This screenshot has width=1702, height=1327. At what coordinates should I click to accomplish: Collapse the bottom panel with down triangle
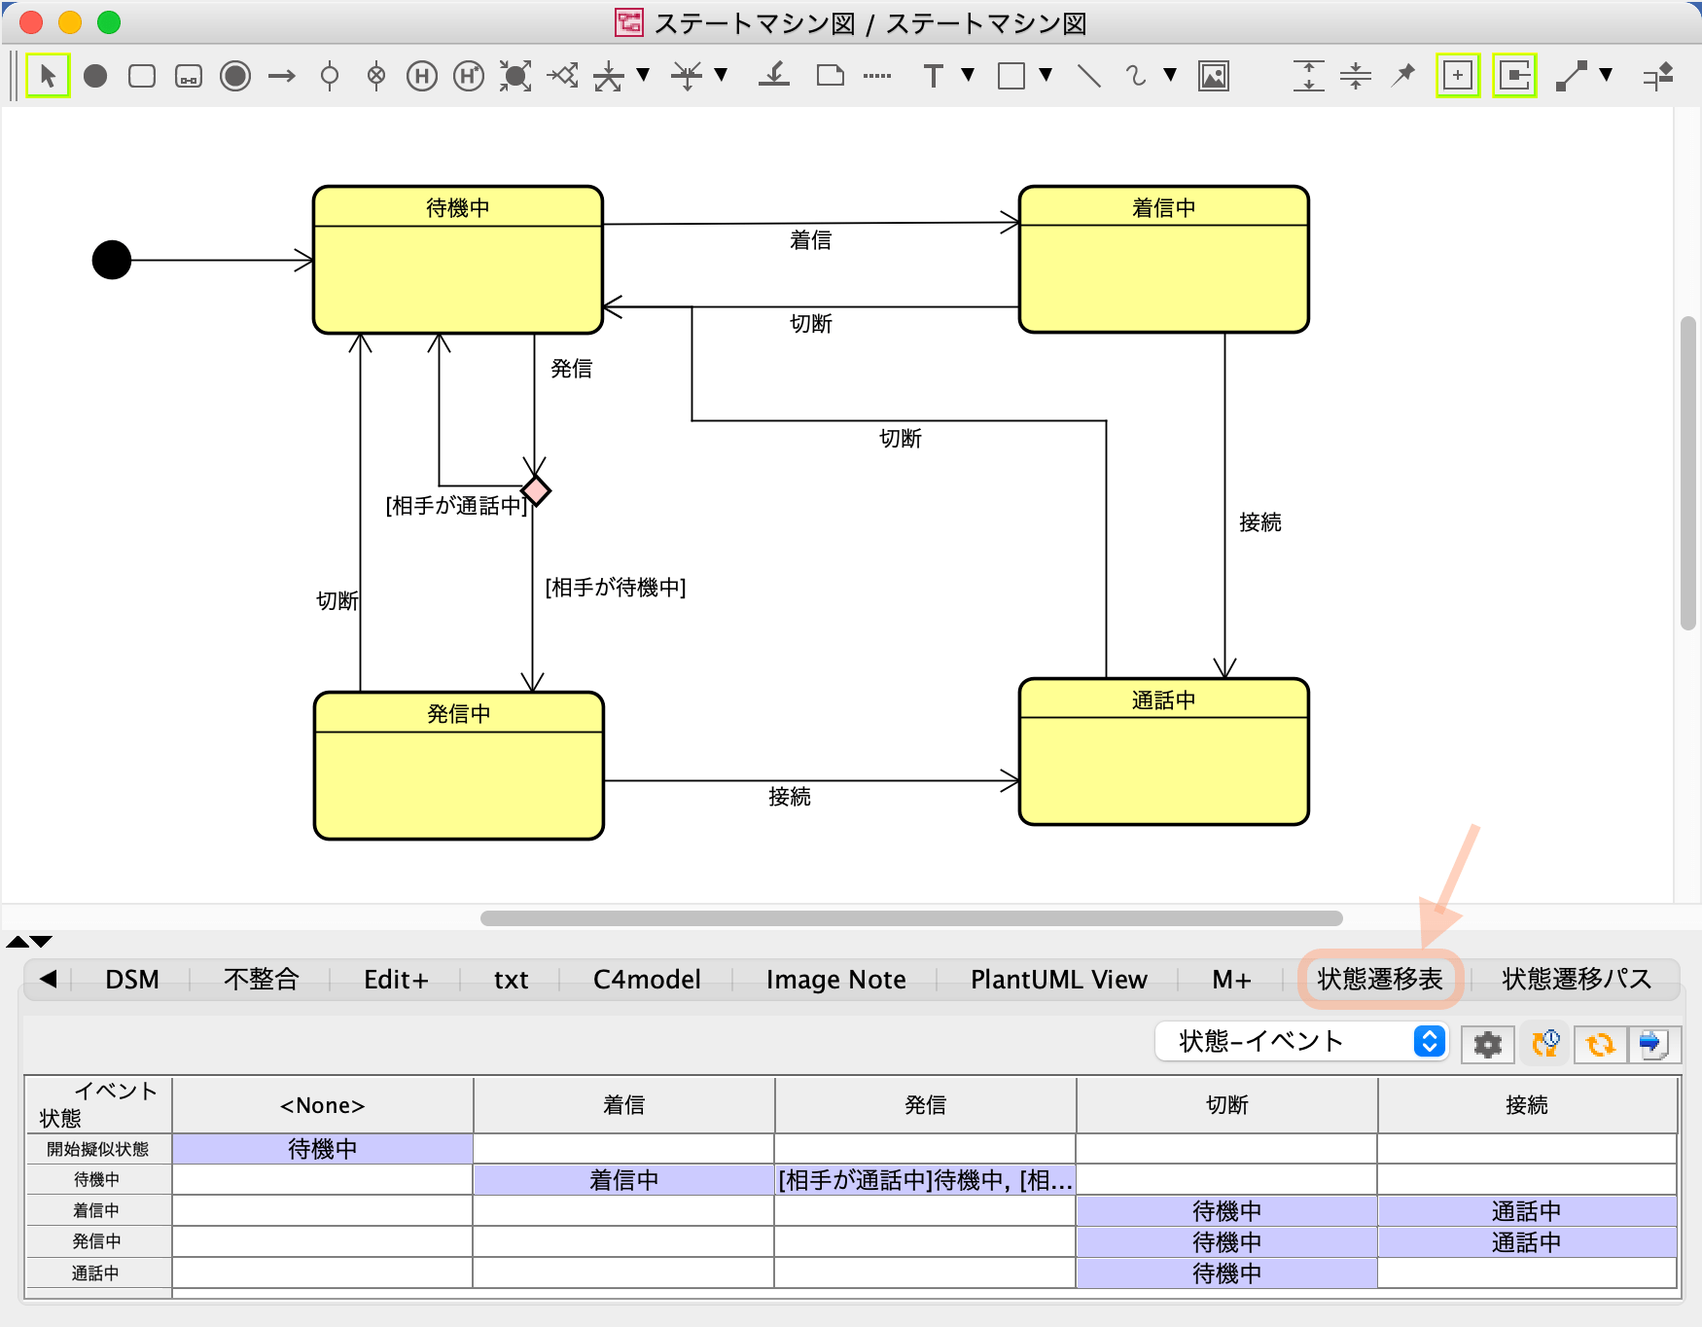(41, 941)
